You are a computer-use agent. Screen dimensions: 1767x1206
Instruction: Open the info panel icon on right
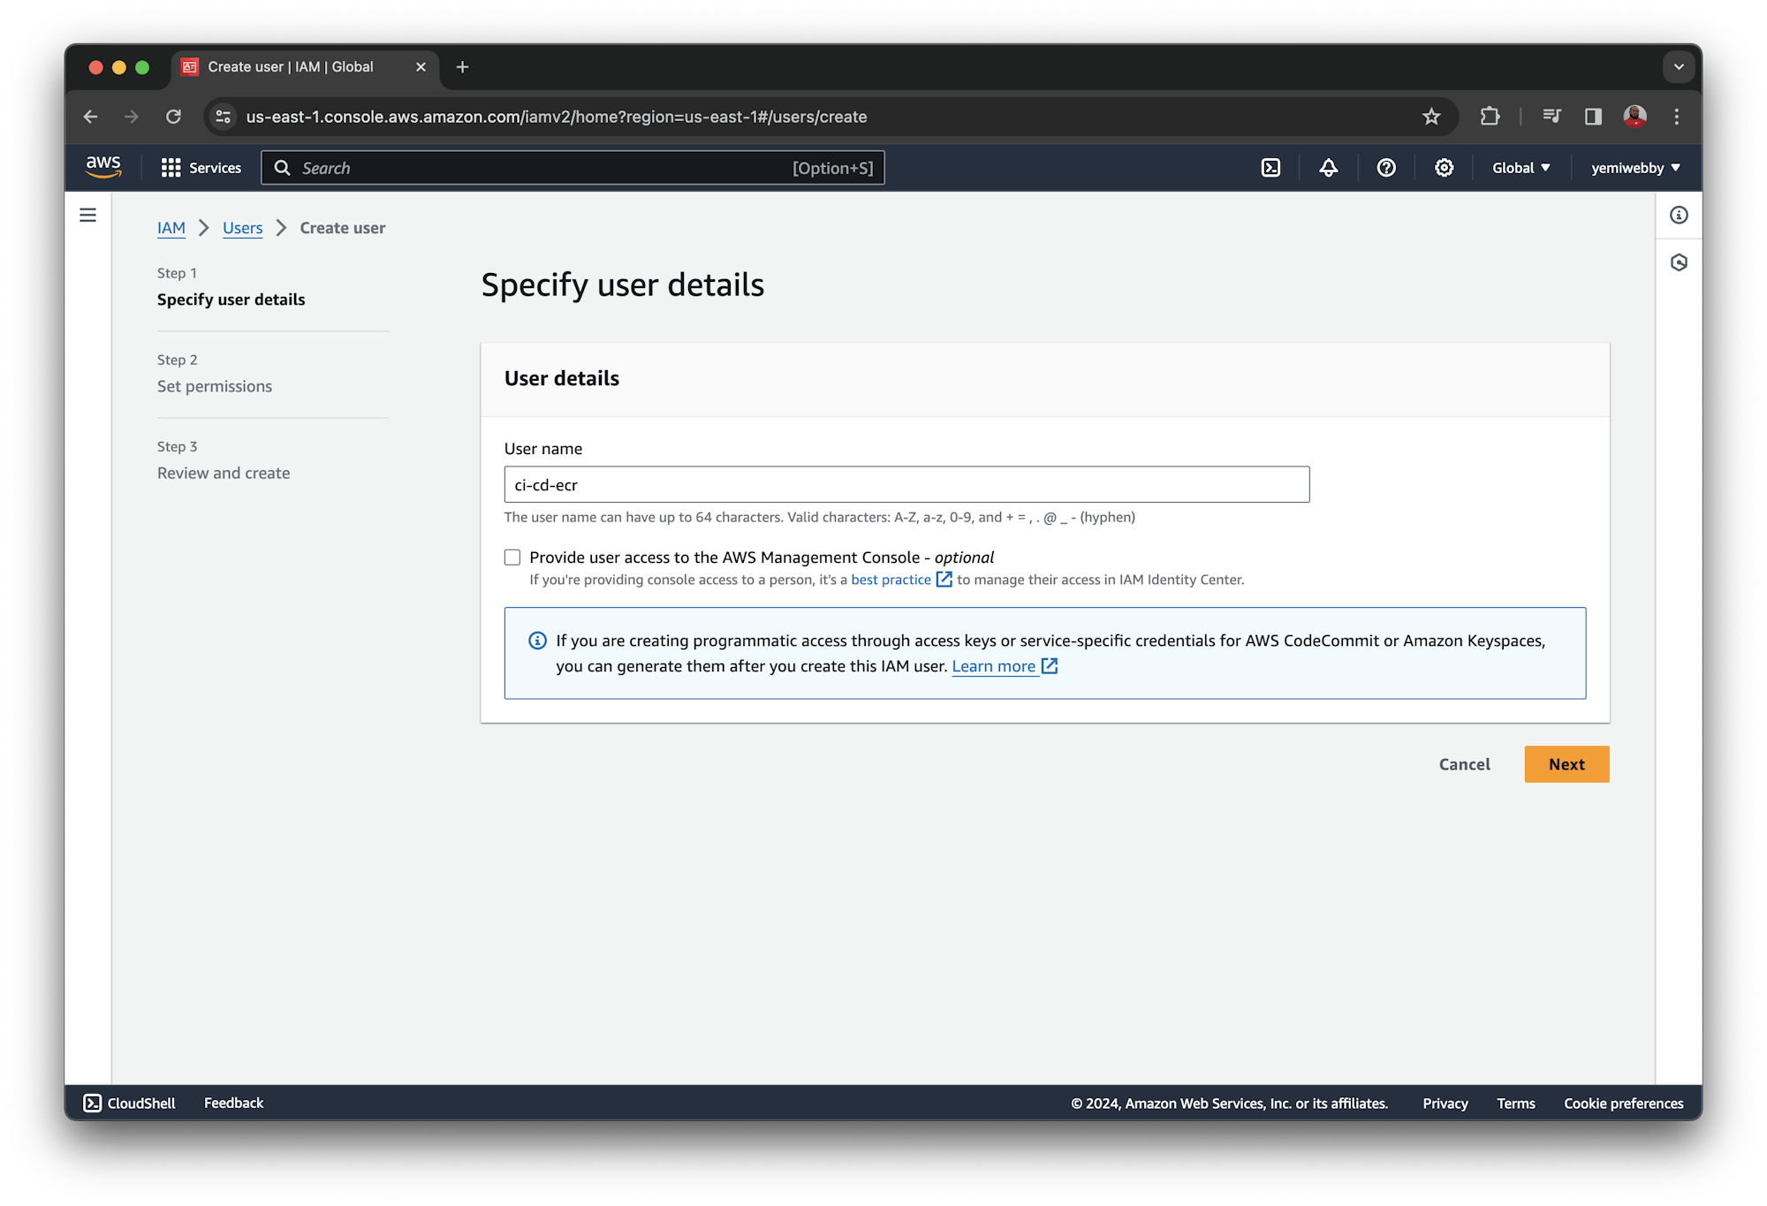pyautogui.click(x=1679, y=215)
